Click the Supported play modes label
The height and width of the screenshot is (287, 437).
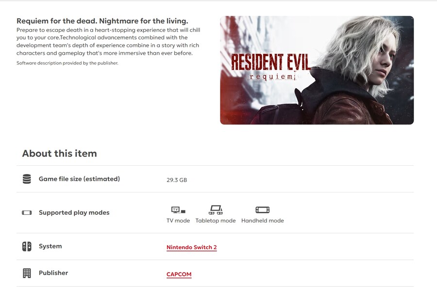point(74,213)
